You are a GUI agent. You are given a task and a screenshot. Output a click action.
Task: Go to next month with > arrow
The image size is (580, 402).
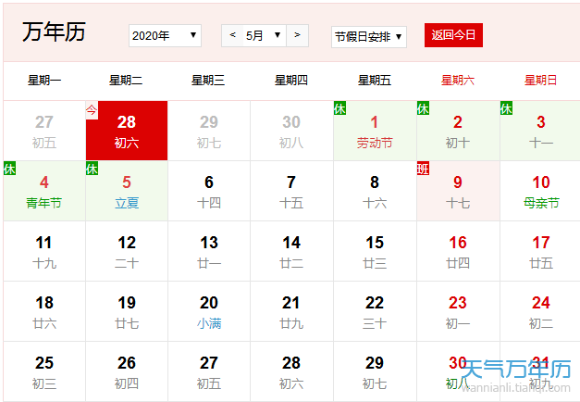[x=297, y=35]
